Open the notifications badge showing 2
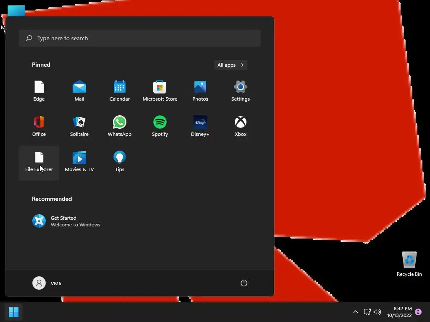Screen dimensions: 430x322 (x=418, y=312)
